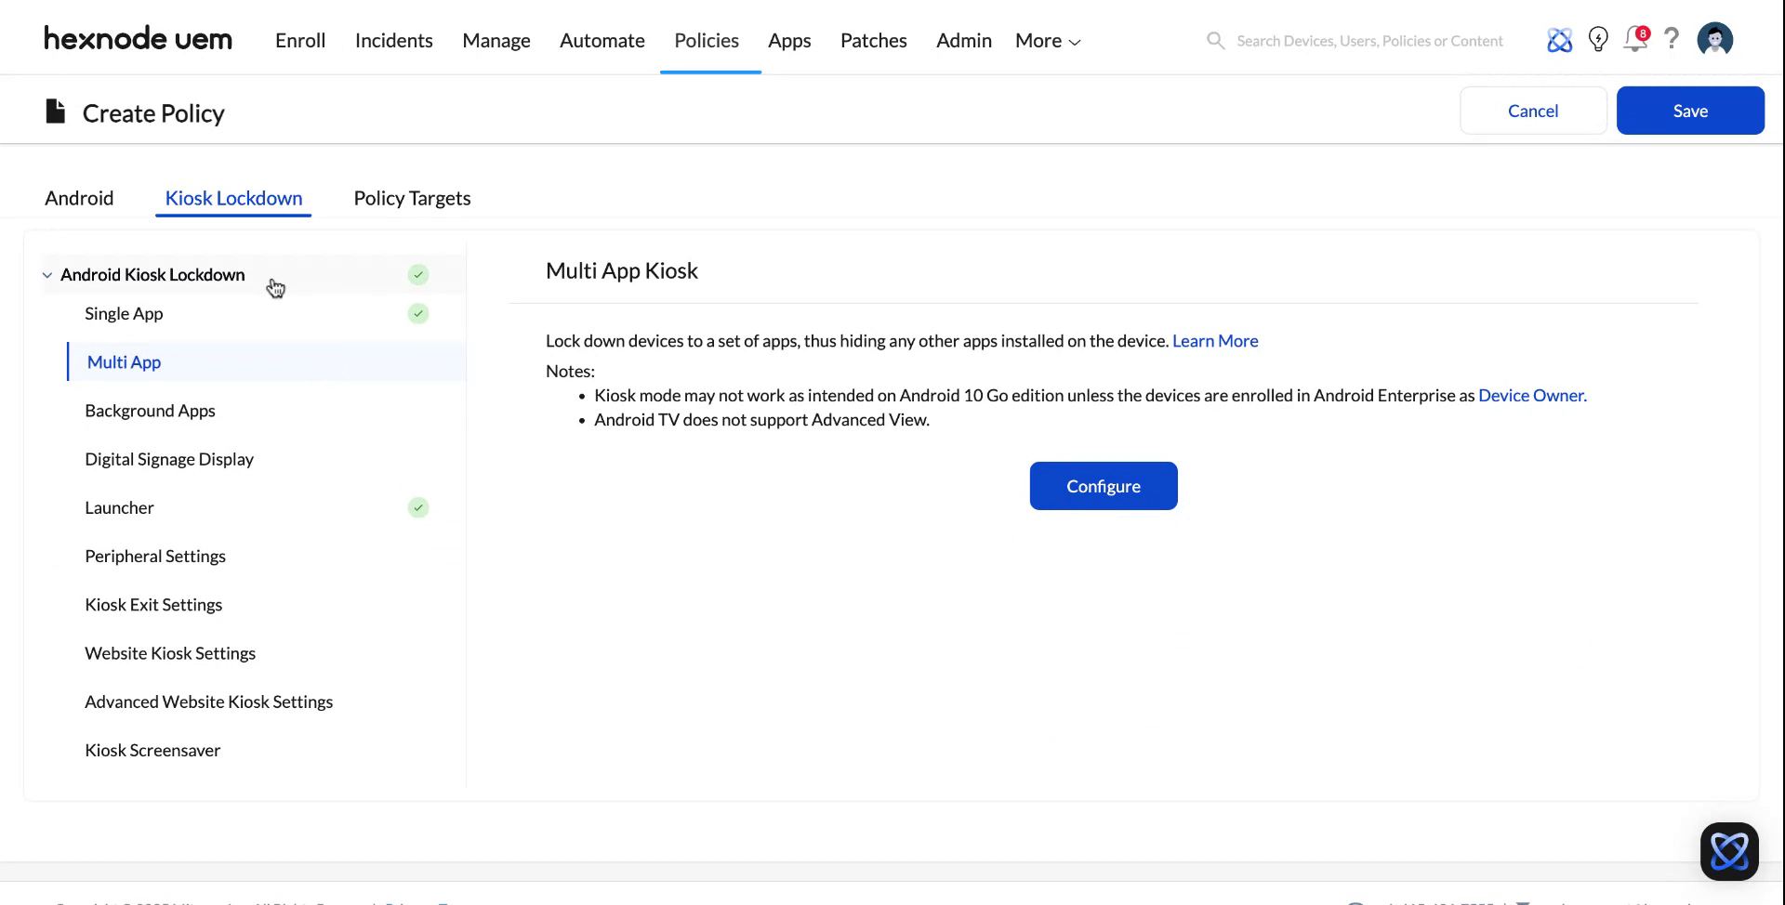Expand the Kiosk Exit Settings item
This screenshot has width=1785, height=905.
pos(153,604)
